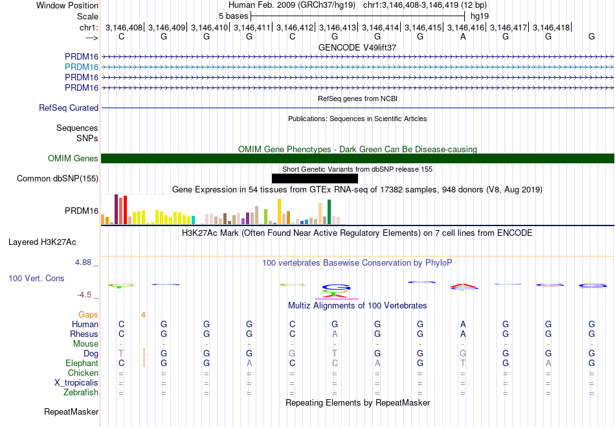Screen dimensions: 615x427
Task: Click Gene Expression in 54 tissues title
Action: (357, 190)
